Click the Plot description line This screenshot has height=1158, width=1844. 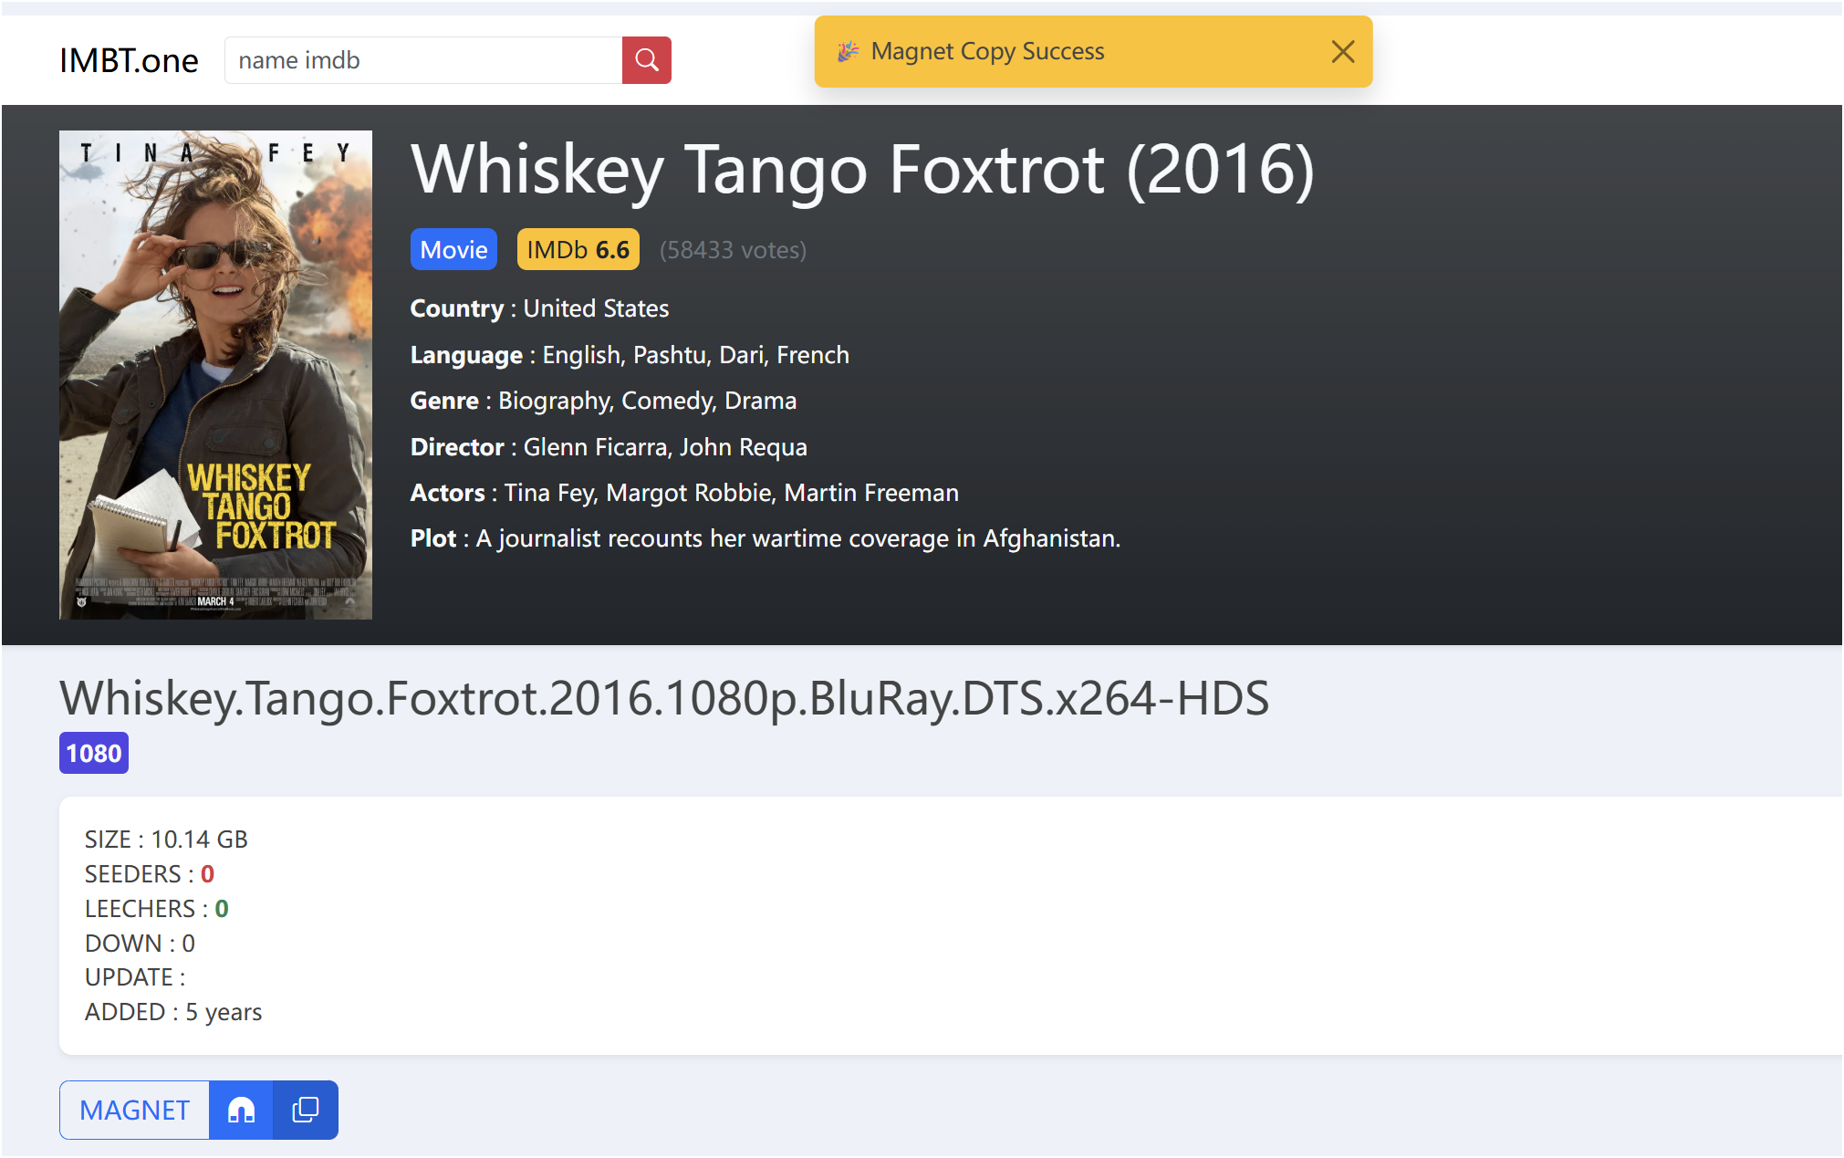tap(766, 538)
